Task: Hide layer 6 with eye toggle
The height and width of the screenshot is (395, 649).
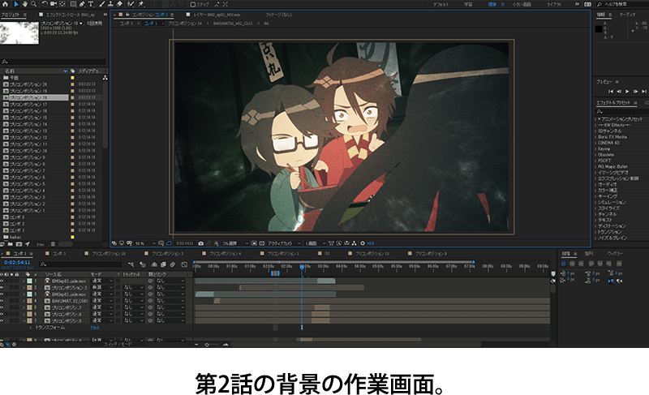Action: coord(2,314)
